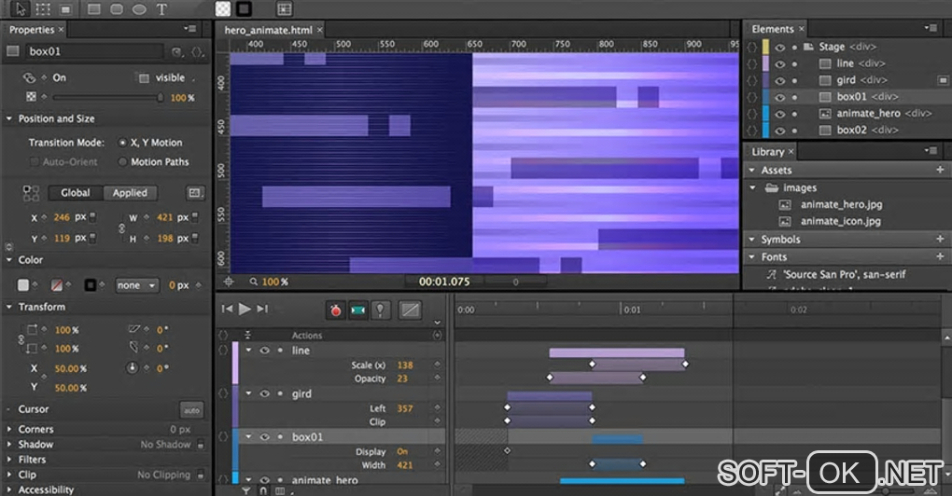Image resolution: width=952 pixels, height=496 pixels.
Task: Select the Rounded Rectangle tool
Action: (x=117, y=9)
